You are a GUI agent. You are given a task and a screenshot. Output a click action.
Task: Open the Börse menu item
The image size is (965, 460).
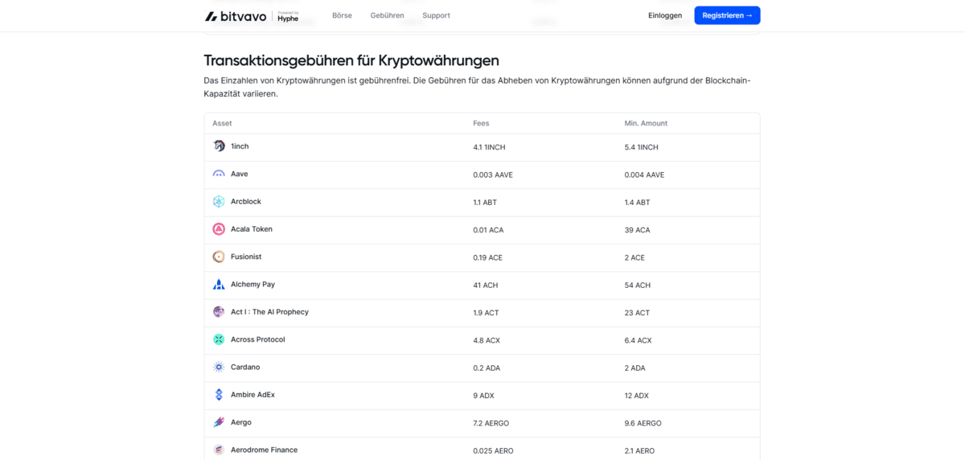pos(342,15)
